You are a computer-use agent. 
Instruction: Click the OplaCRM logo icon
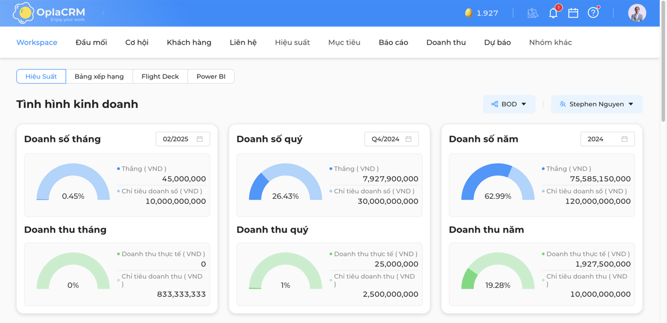[x=24, y=13]
